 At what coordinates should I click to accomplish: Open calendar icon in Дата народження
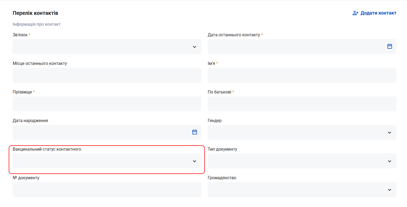coord(195,132)
